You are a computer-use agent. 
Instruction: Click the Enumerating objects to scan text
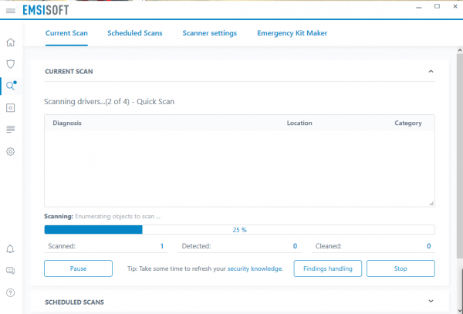coord(117,216)
